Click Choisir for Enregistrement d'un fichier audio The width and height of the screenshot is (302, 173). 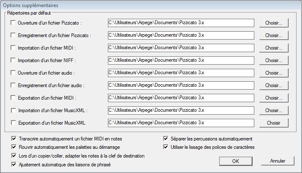(274, 85)
